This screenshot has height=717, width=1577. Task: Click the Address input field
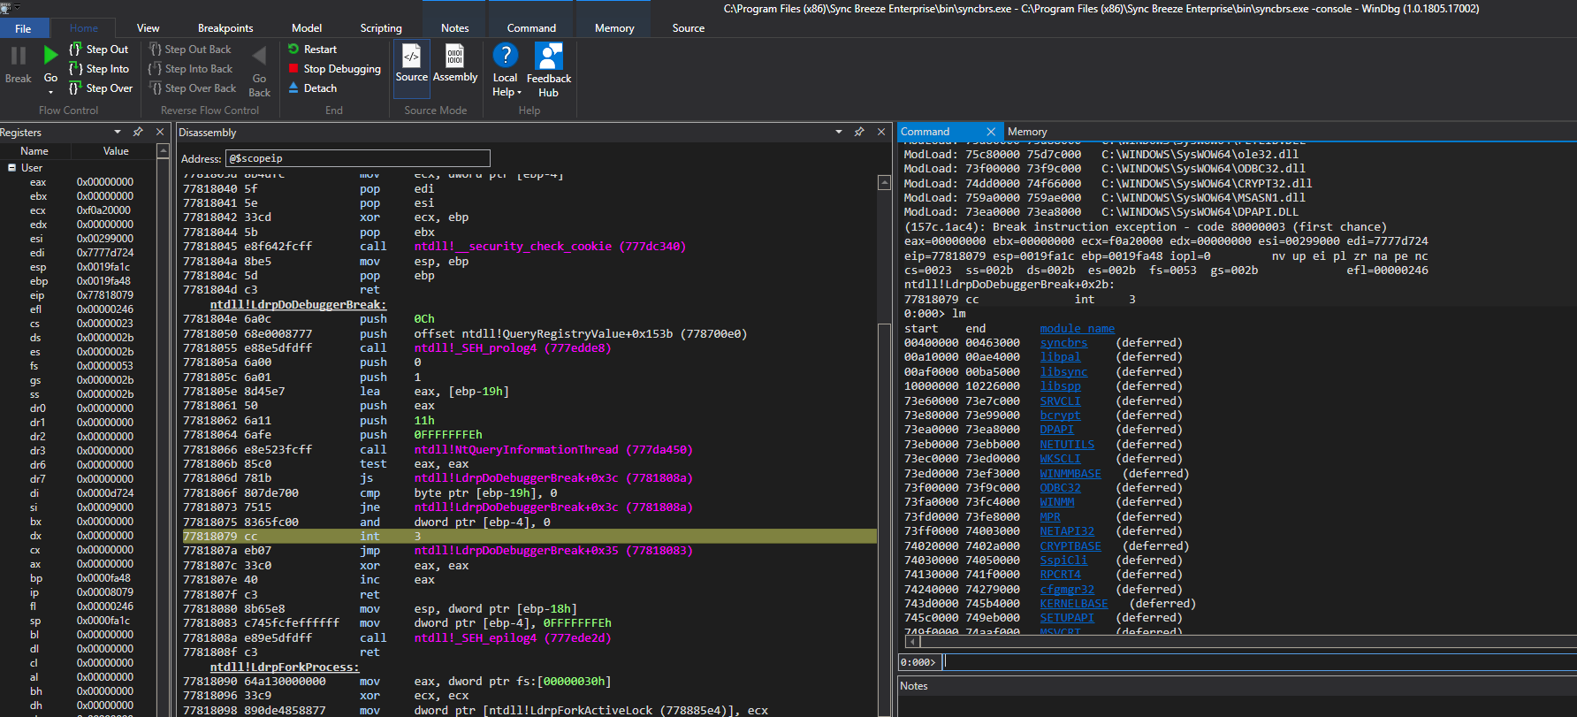[358, 158]
